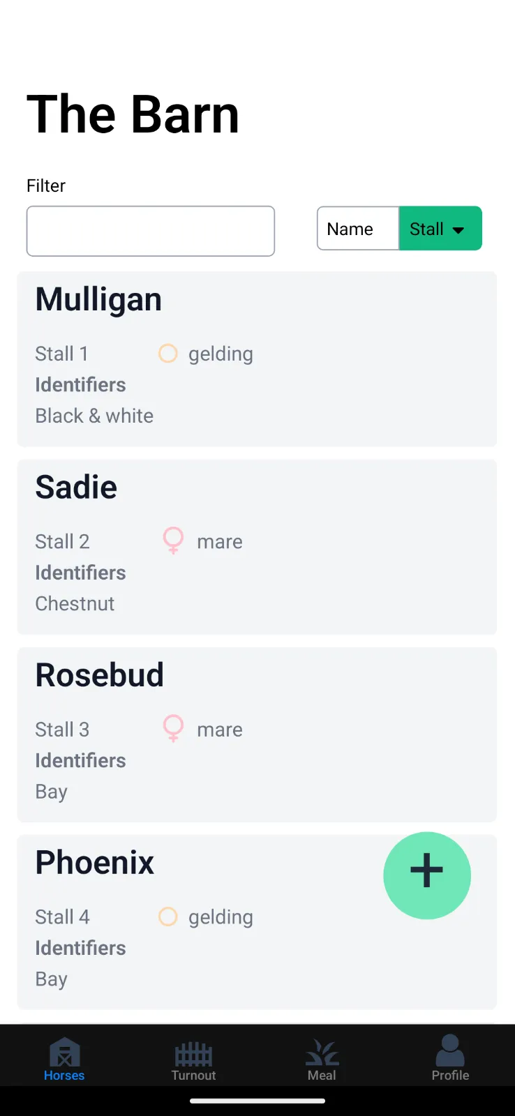Screen dimensions: 515x1116
Task: Click Sadie's mare female symbol icon
Action: pyautogui.click(x=173, y=541)
